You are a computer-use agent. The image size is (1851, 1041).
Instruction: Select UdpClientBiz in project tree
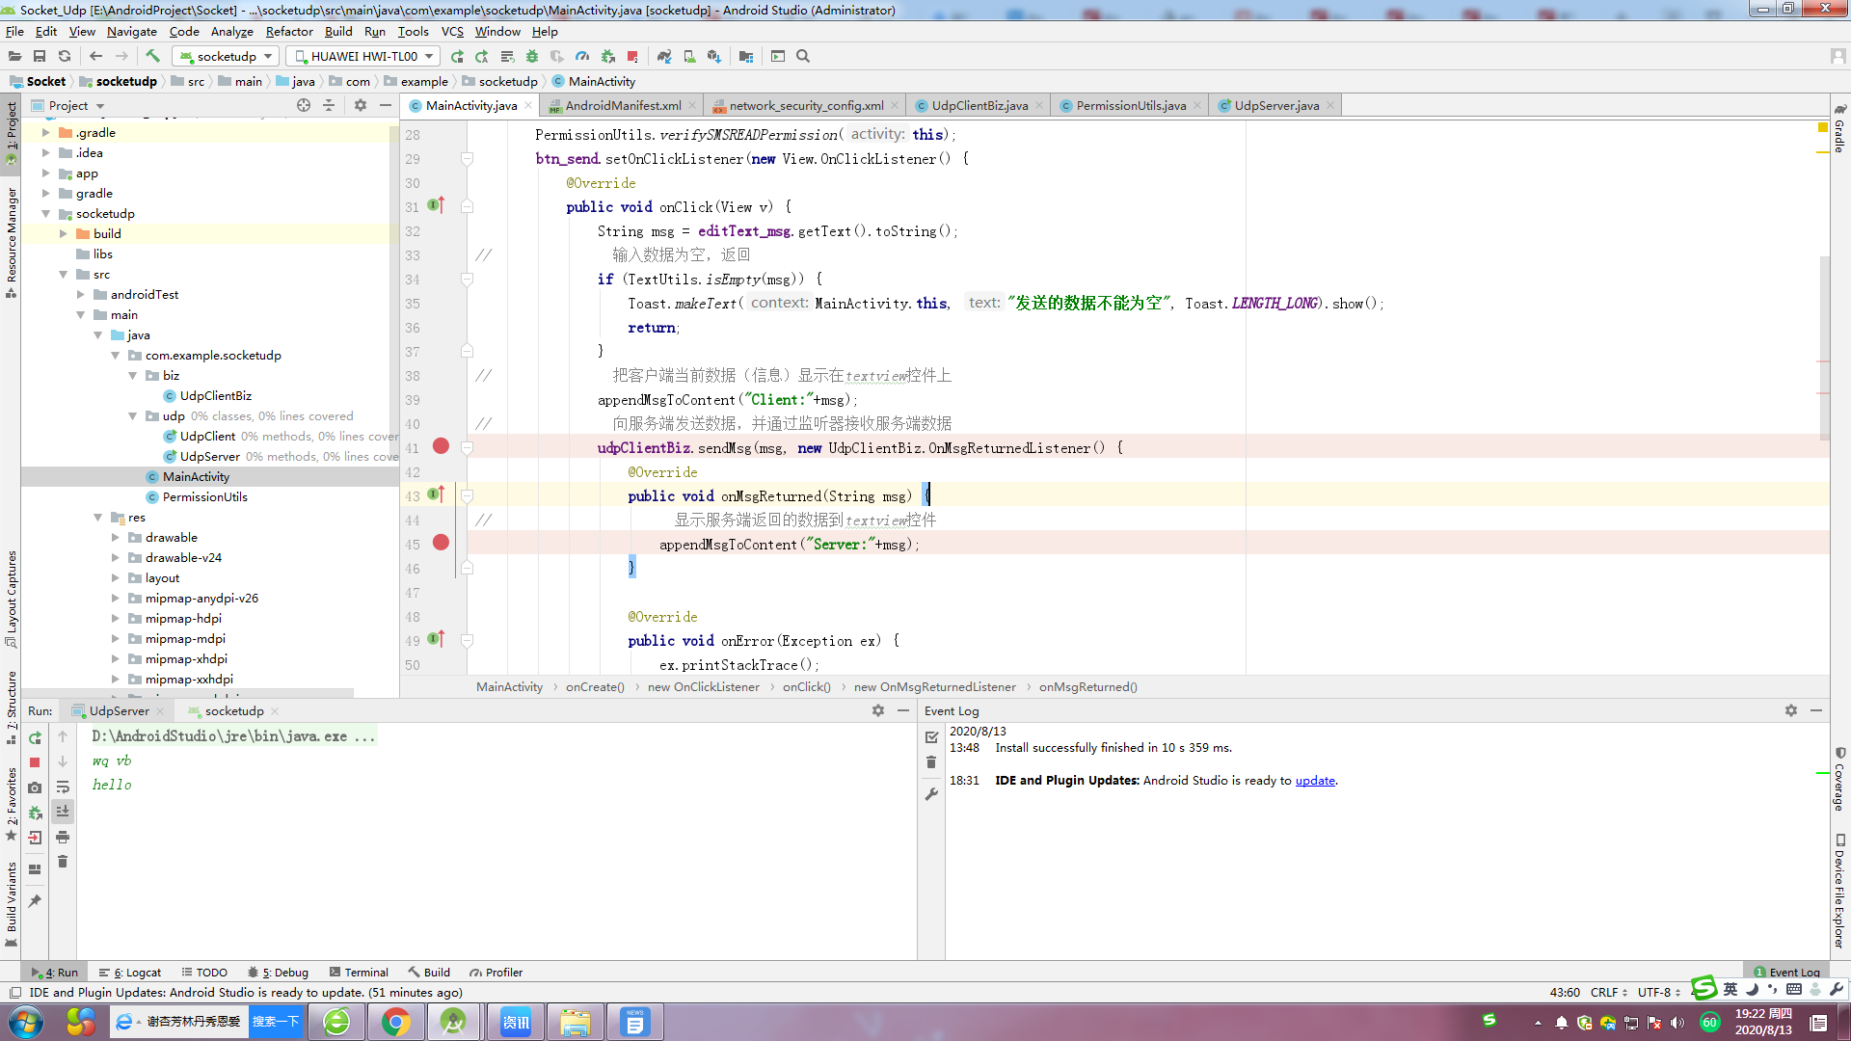215,396
